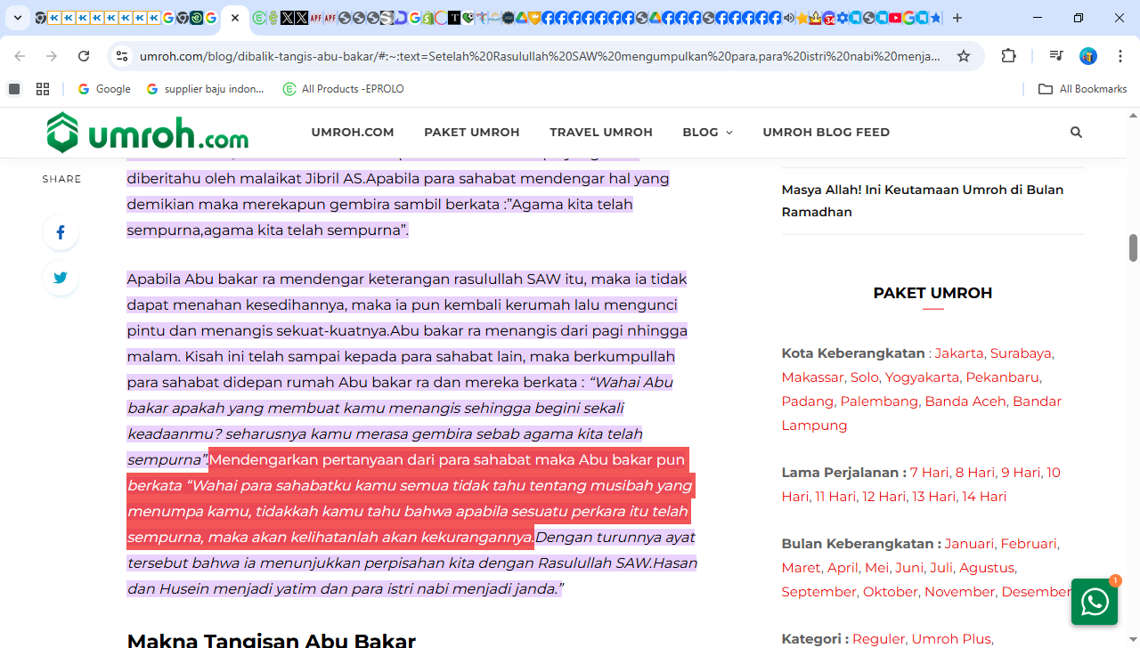Open the tab search chevron
This screenshot has width=1140, height=648.
pos(17,18)
